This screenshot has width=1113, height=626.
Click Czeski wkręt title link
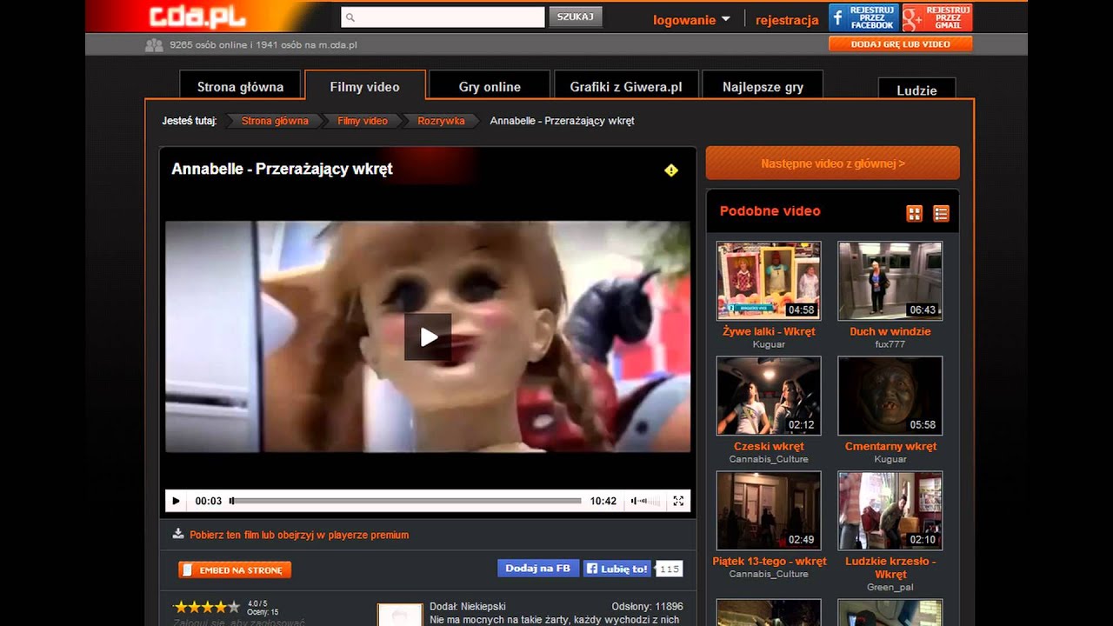(769, 446)
